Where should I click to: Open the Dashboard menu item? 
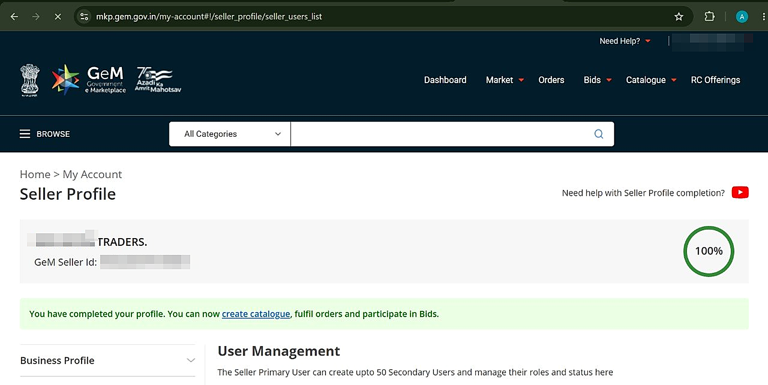pos(445,80)
